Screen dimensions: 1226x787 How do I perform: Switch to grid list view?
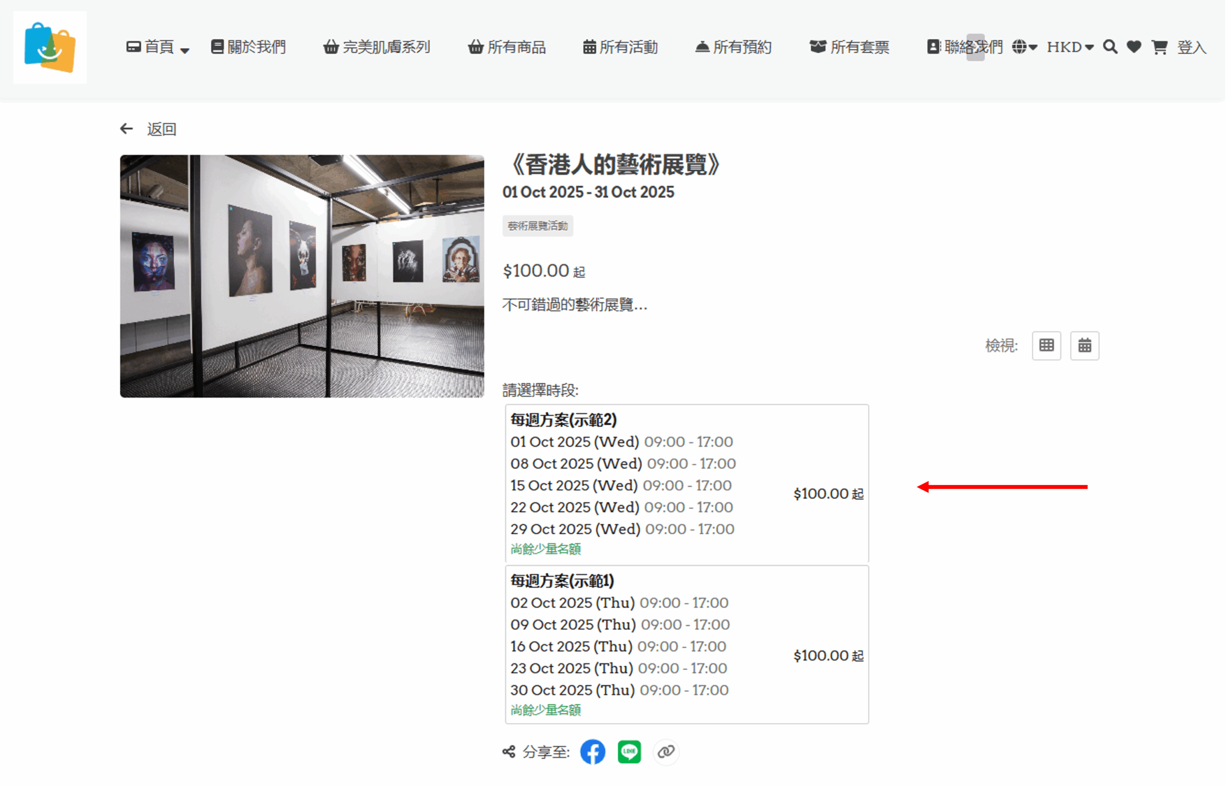pyautogui.click(x=1046, y=346)
